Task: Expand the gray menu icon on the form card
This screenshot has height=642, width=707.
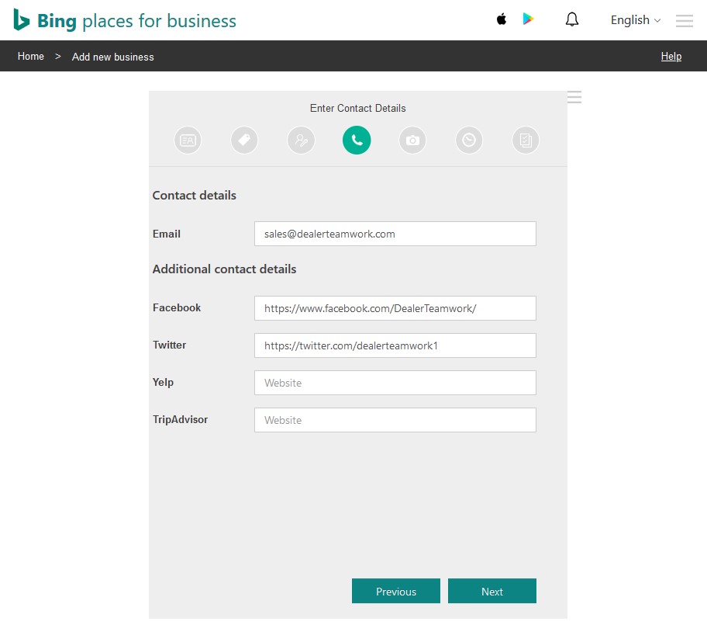Action: pyautogui.click(x=574, y=97)
